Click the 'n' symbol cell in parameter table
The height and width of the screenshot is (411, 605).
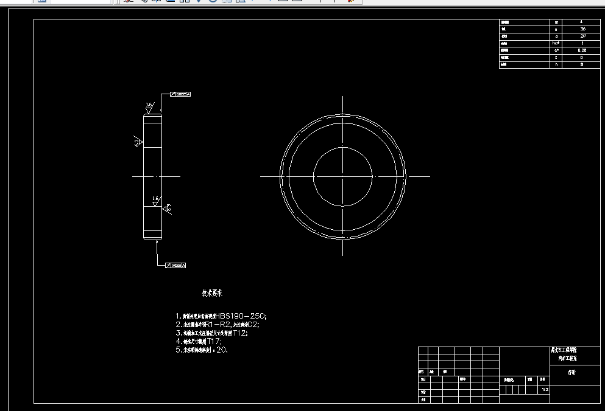click(x=556, y=29)
